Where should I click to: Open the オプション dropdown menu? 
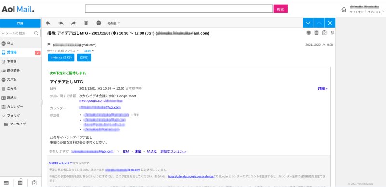375,12
